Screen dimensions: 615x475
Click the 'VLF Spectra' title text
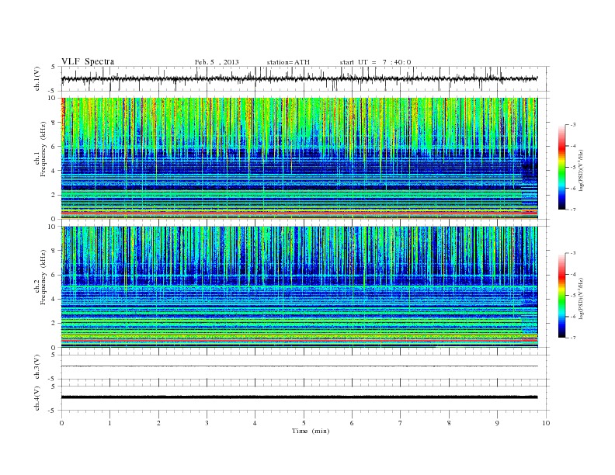[x=88, y=61]
